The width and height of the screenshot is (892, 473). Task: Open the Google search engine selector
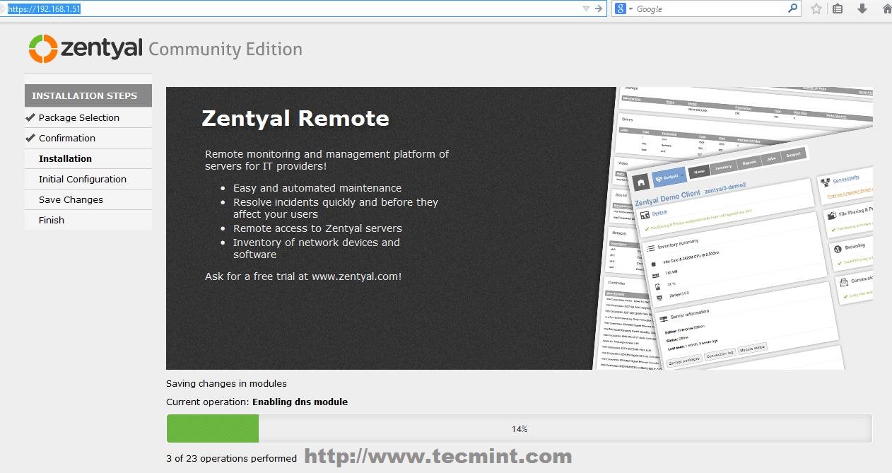pyautogui.click(x=623, y=8)
